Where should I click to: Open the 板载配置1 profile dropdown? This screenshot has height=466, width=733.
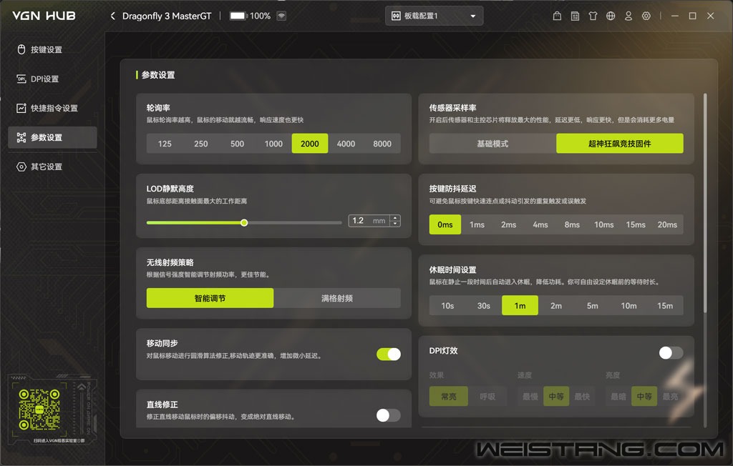(435, 16)
